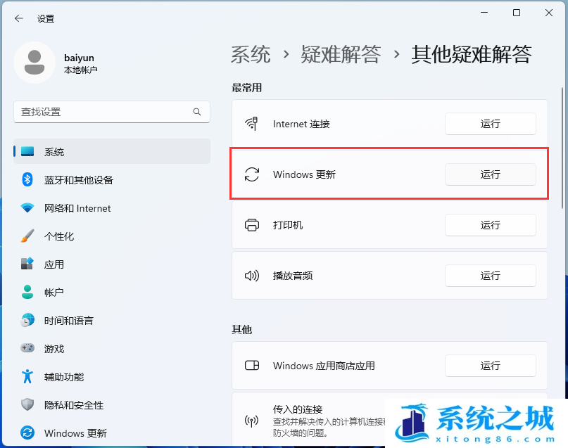Go to 个性化 settings
The width and height of the screenshot is (568, 448).
112,236
